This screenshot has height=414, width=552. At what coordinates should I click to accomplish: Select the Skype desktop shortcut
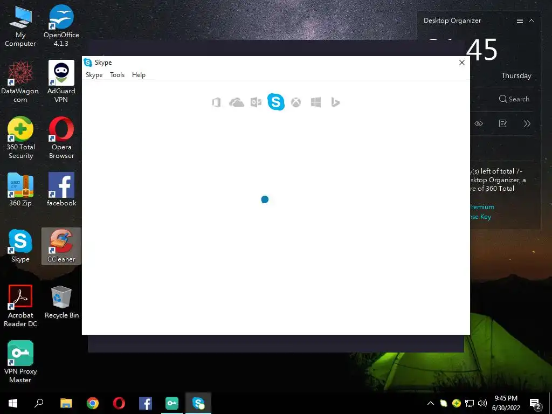point(20,246)
